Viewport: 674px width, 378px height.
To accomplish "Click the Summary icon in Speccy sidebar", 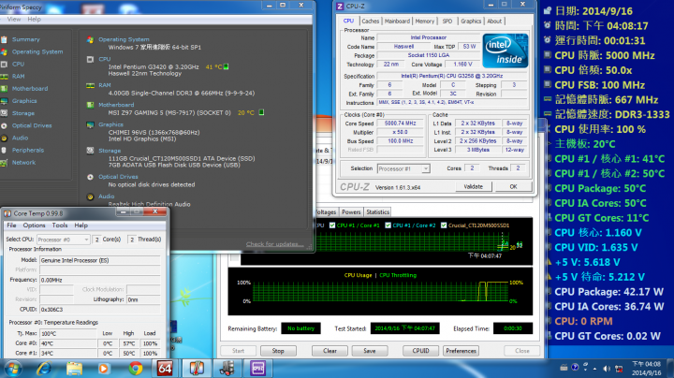I will [x=4, y=39].
